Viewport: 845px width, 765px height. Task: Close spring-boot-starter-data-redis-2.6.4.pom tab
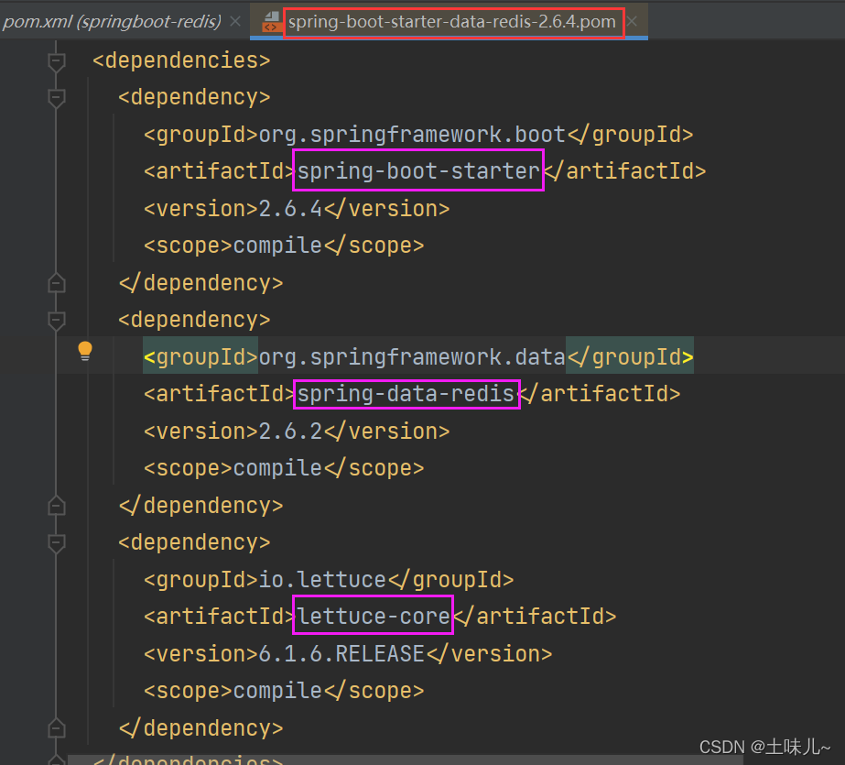pos(632,22)
